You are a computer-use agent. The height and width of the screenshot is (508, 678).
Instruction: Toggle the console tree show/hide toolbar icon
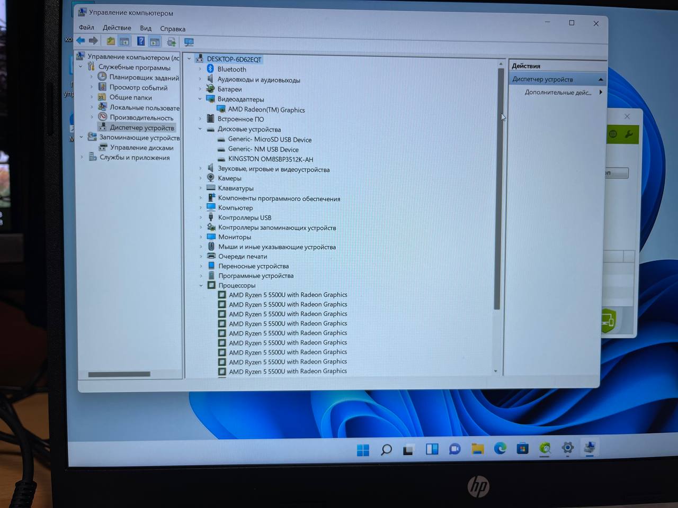click(x=124, y=41)
